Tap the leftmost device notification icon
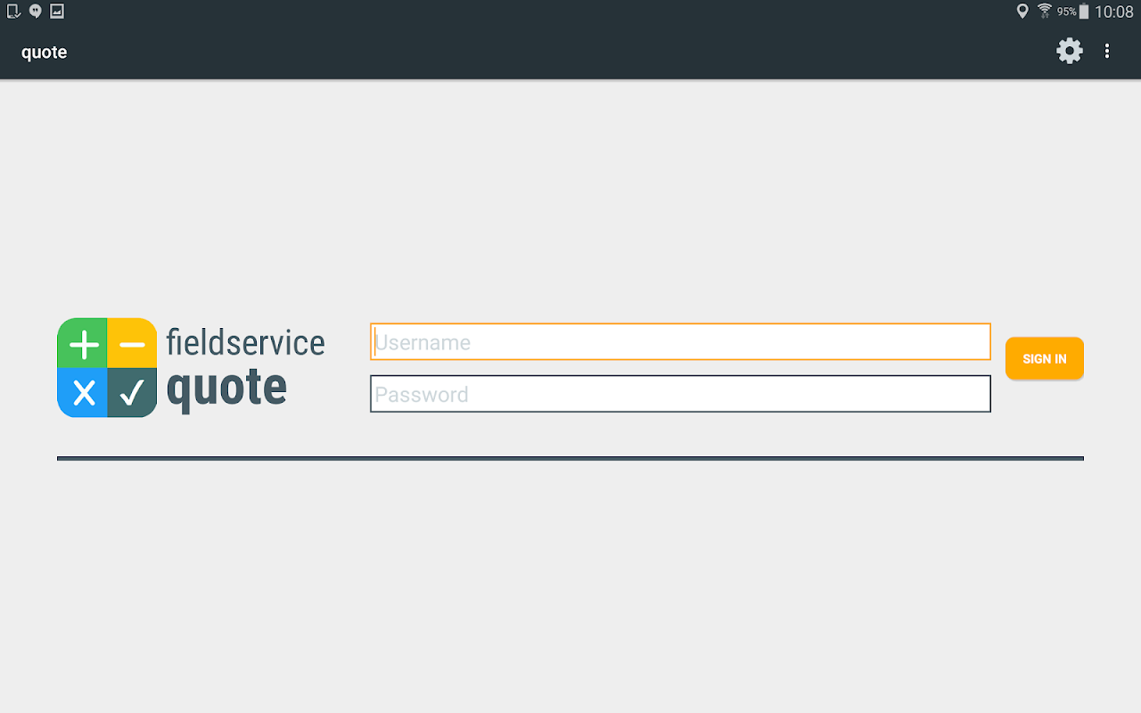Screen dimensions: 1141x713 click(x=13, y=12)
